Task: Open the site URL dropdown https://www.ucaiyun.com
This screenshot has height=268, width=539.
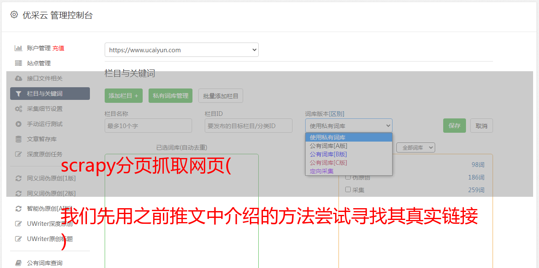Action: [181, 50]
